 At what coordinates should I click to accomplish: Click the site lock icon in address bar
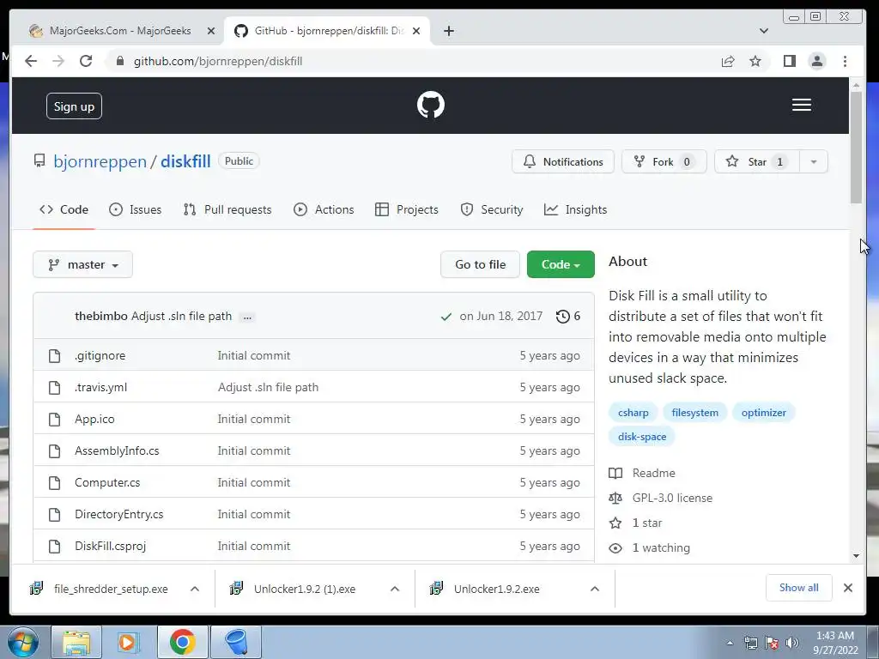119,61
